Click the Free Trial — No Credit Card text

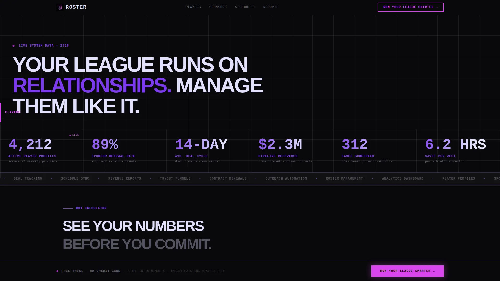pyautogui.click(x=91, y=271)
